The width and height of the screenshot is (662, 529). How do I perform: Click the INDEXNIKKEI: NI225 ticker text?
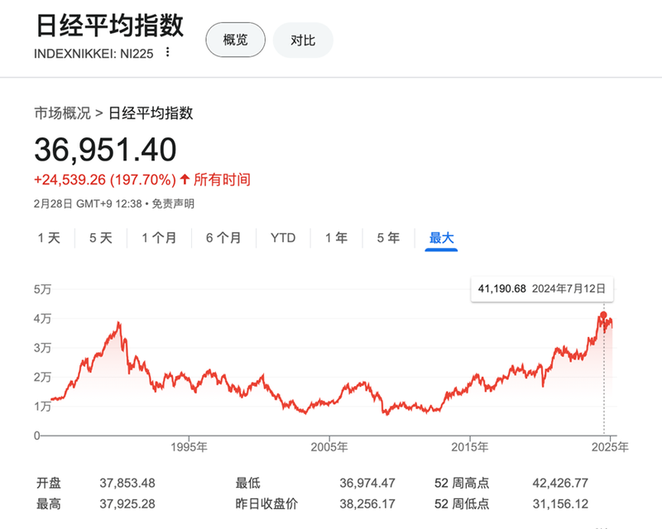[x=94, y=54]
